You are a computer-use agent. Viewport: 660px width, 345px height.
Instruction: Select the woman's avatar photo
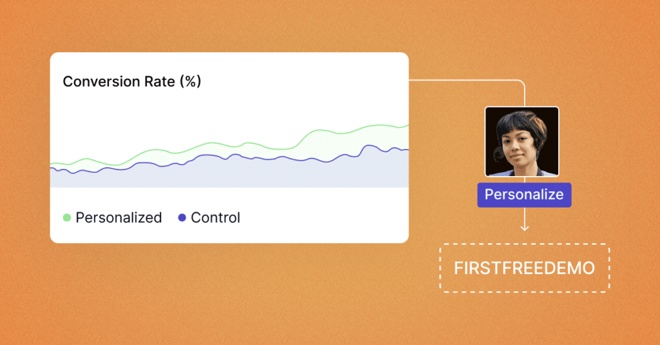[x=522, y=141]
